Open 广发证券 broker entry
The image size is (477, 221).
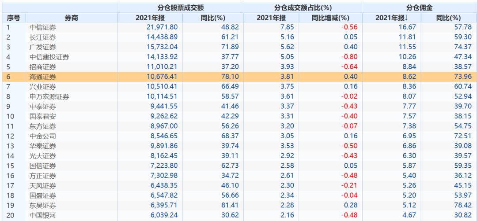tap(43, 48)
